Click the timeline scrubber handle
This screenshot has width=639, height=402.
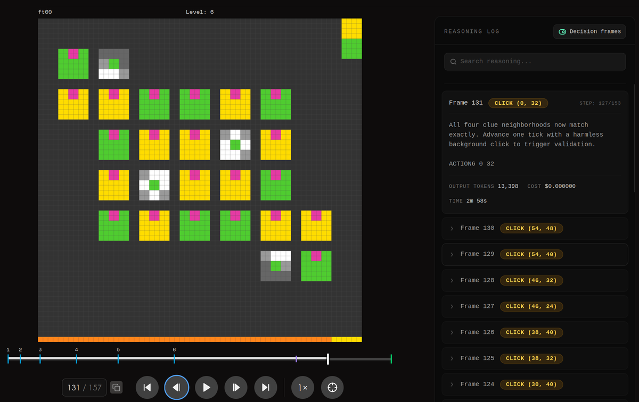click(327, 359)
